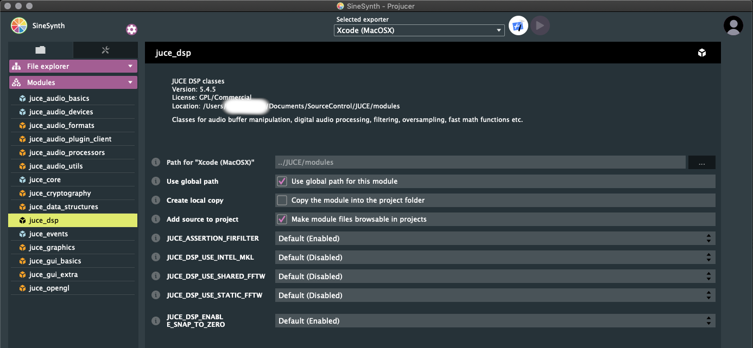
Task: Select the highlighted juce_dsp module
Action: tap(73, 220)
